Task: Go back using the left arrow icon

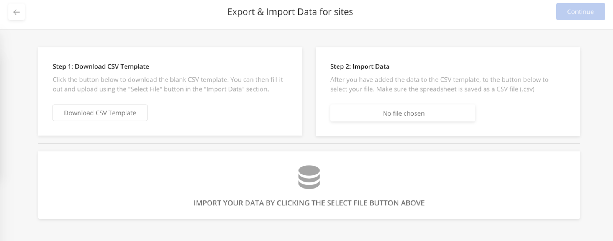Action: pyautogui.click(x=16, y=12)
